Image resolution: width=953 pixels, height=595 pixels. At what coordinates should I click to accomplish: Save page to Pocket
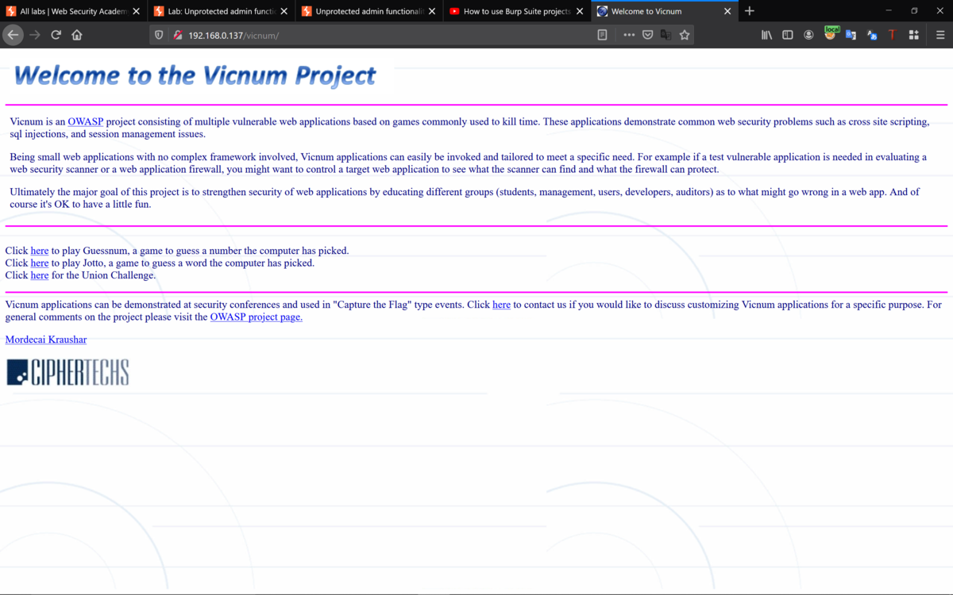(647, 35)
